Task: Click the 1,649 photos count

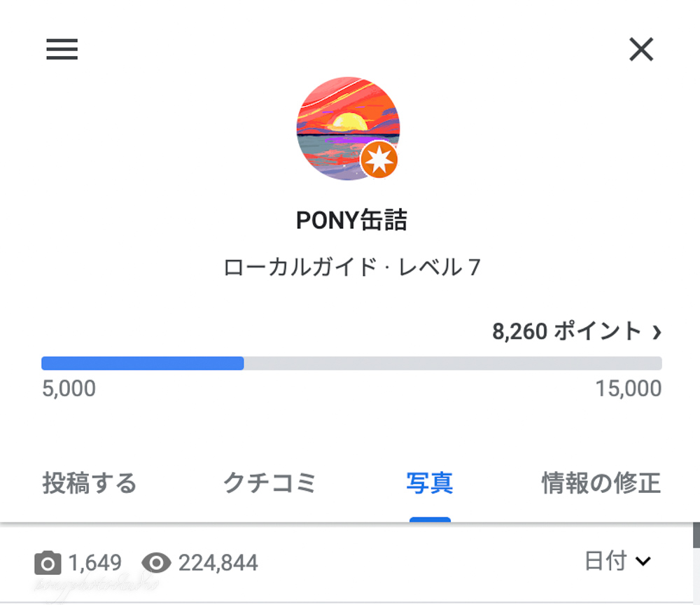Action: [94, 562]
